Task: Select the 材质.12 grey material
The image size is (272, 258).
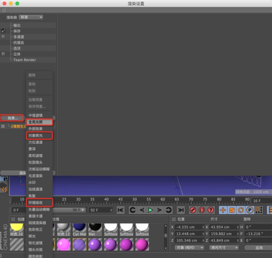Action: coord(64,230)
